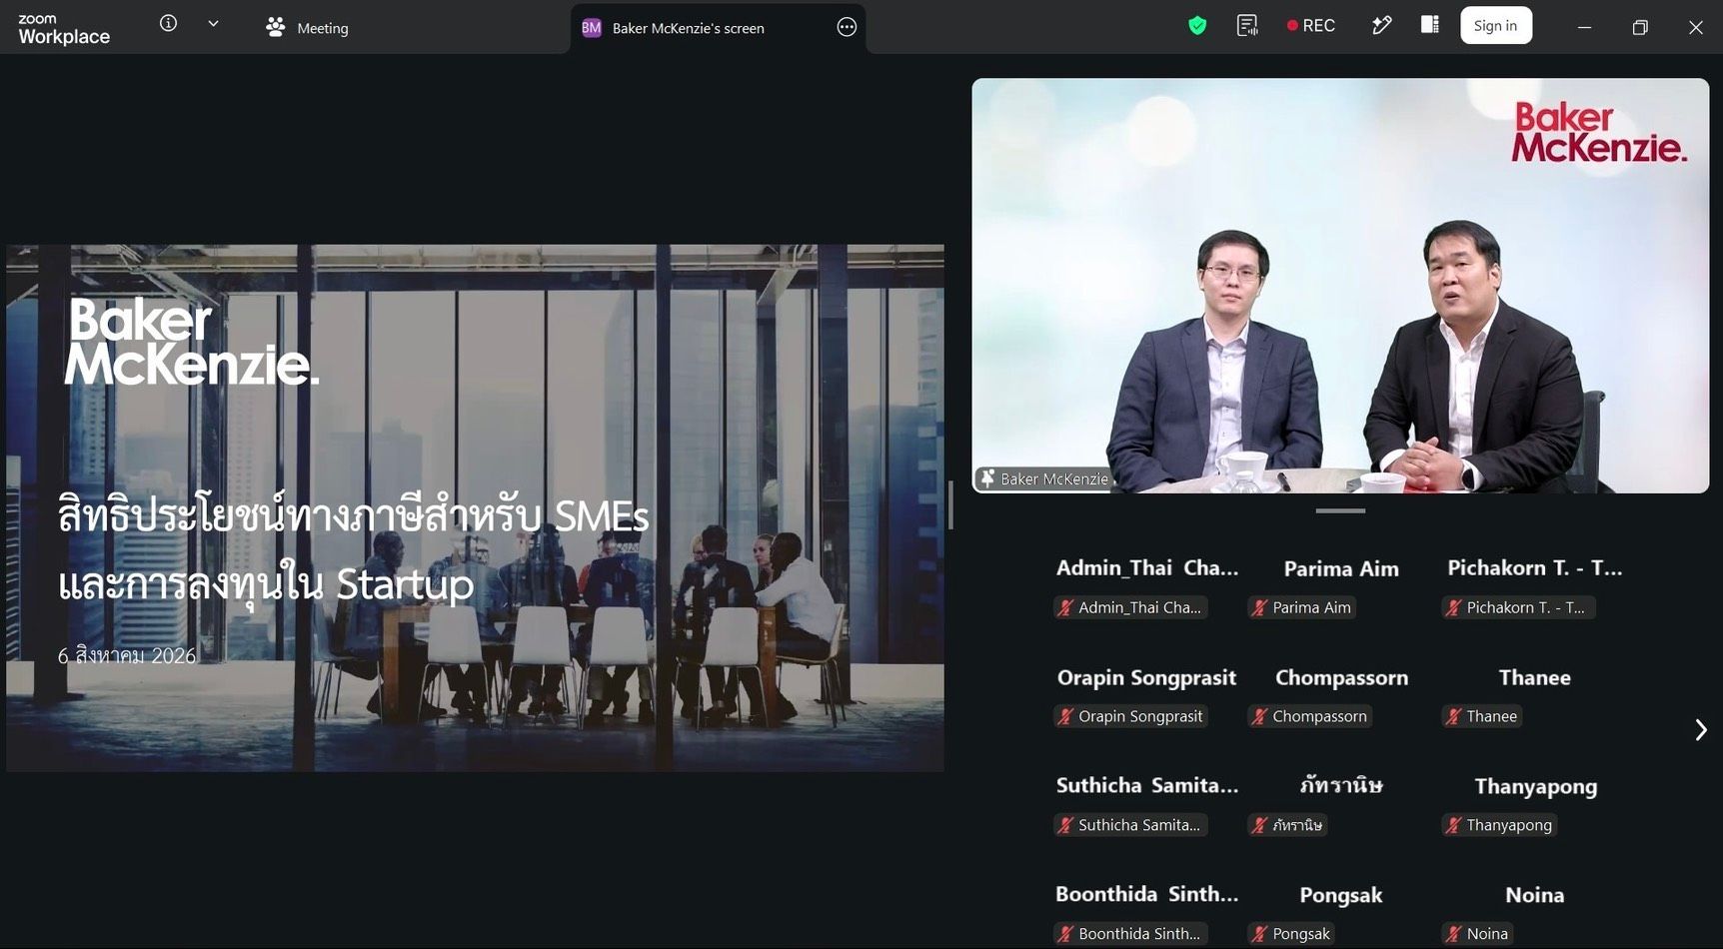The width and height of the screenshot is (1723, 949).
Task: Click the green encryption shield icon
Action: click(x=1197, y=26)
